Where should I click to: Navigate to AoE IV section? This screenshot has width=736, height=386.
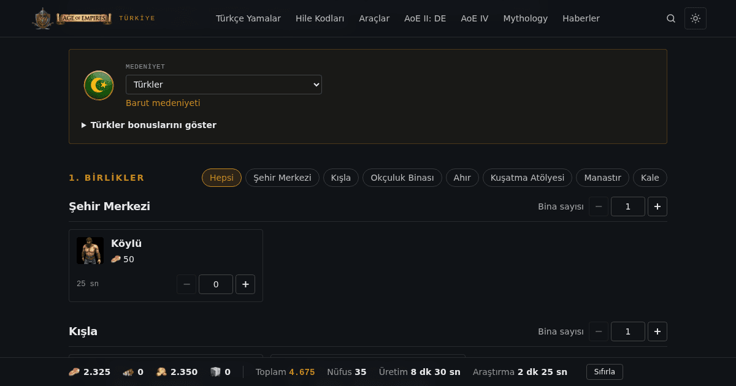click(x=475, y=18)
